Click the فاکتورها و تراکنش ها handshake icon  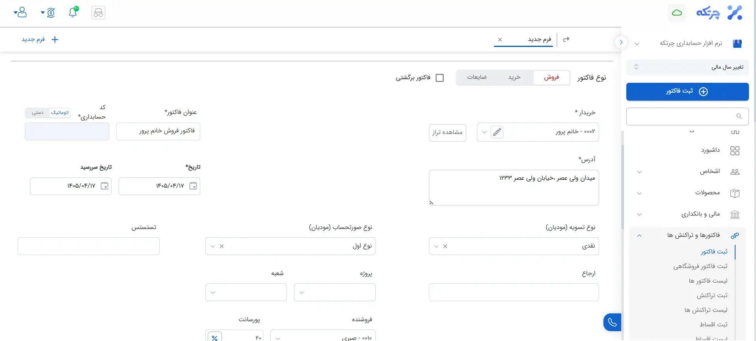(x=735, y=235)
